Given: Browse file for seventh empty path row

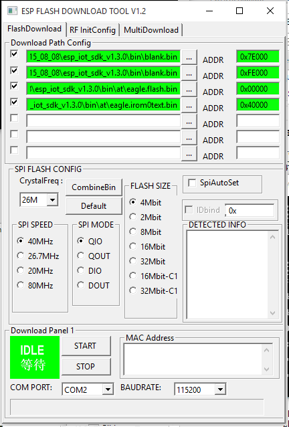Looking at the screenshot, I should click(x=189, y=154).
